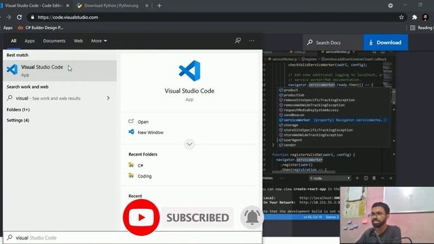Click the browser account circle icon near window controls
434x244 pixels.
point(391,5)
